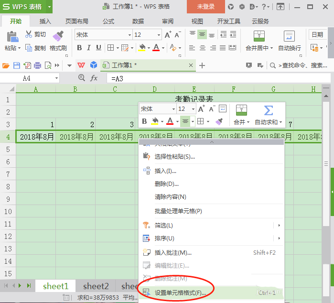The height and width of the screenshot is (303, 334).
Task: Click the fx insert function icon
Action: coord(94,78)
